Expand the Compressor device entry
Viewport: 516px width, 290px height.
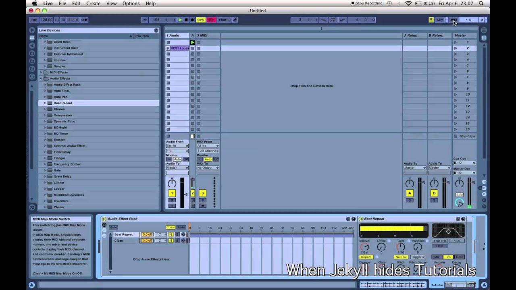coord(45,115)
